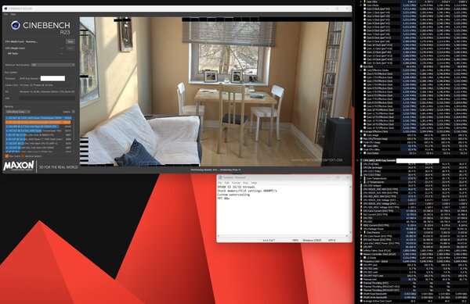This screenshot has height=304, width=470.
Task: Click the Infinity Fabric Clock sensor icon
Action: (x=361, y=251)
